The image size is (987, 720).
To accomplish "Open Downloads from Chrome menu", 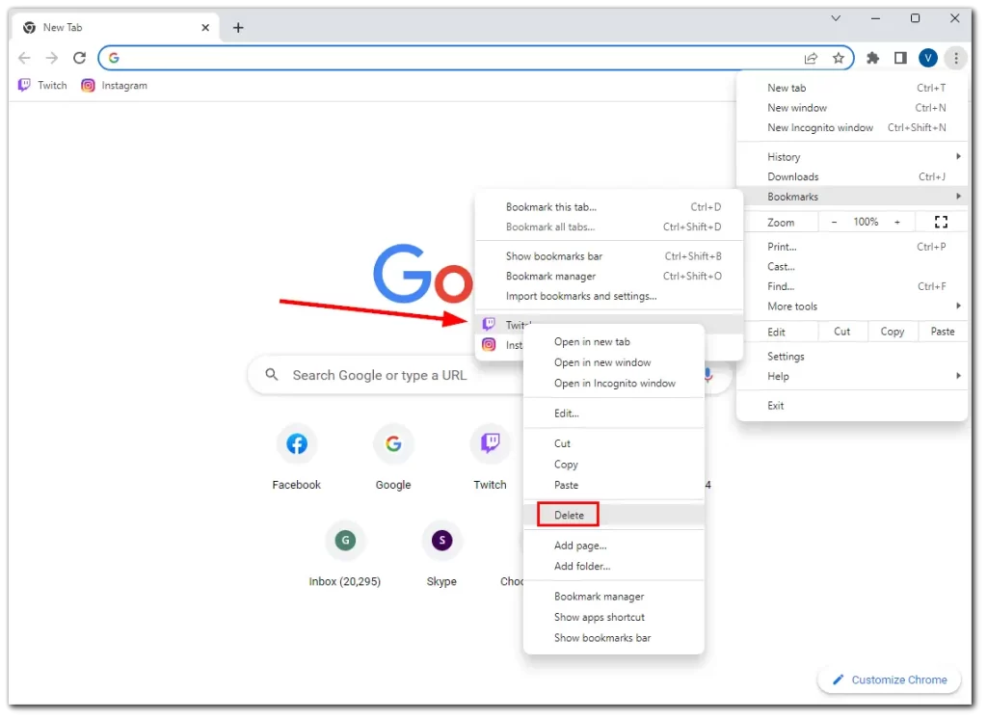I will (x=852, y=176).
